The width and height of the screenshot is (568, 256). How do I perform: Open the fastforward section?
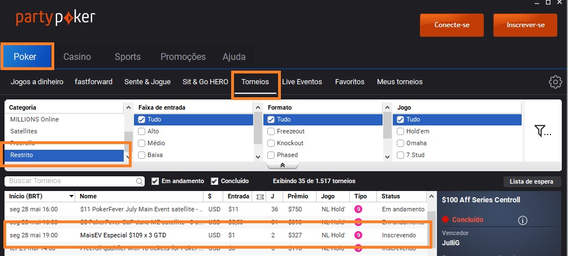click(x=93, y=82)
